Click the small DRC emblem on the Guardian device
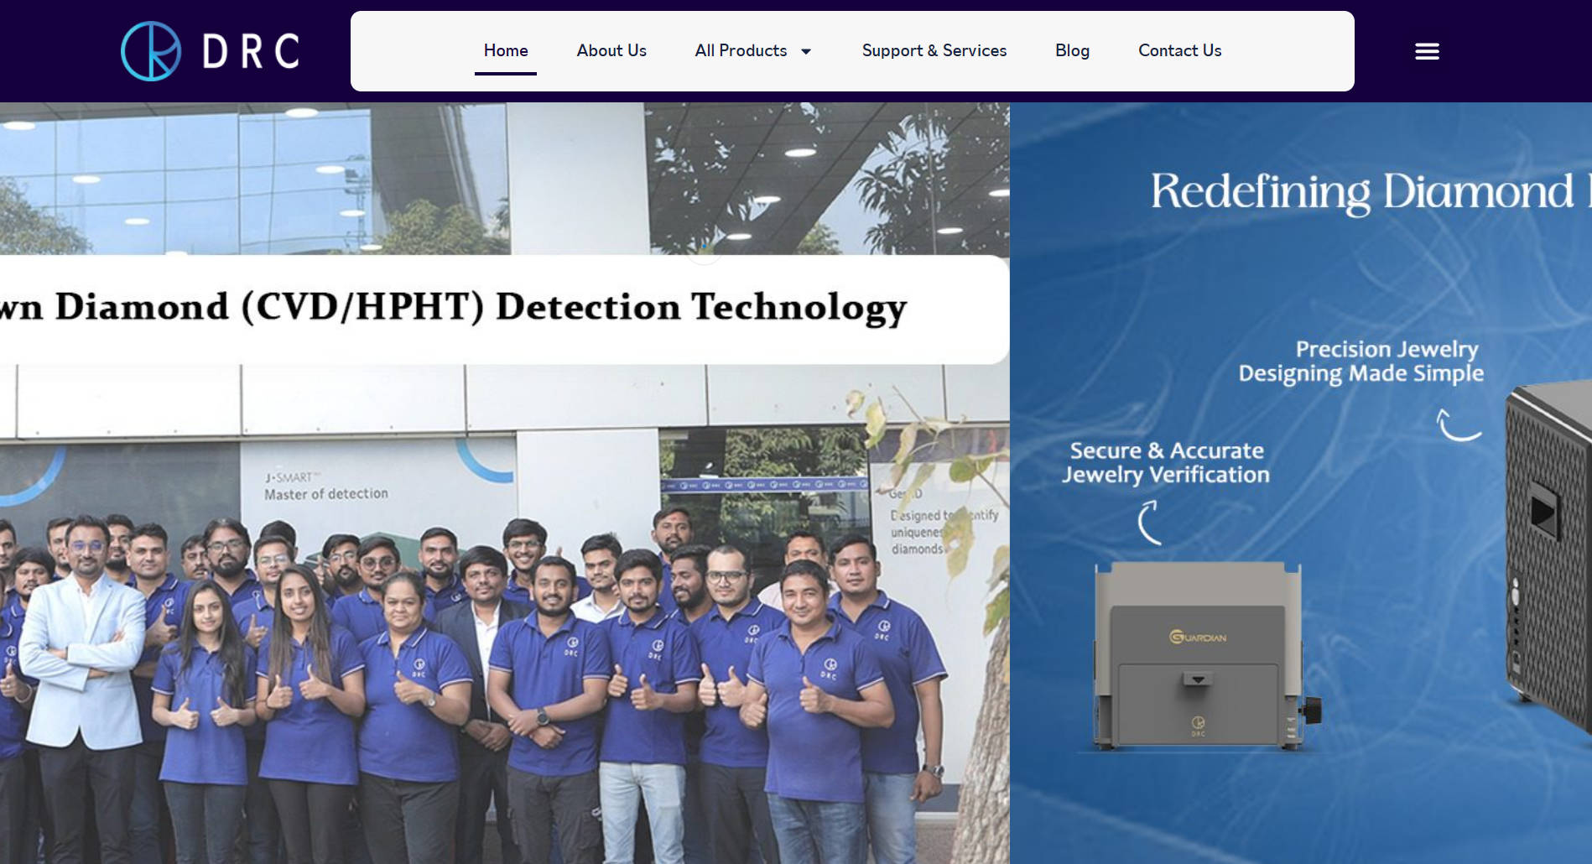This screenshot has height=864, width=1592. [x=1198, y=725]
